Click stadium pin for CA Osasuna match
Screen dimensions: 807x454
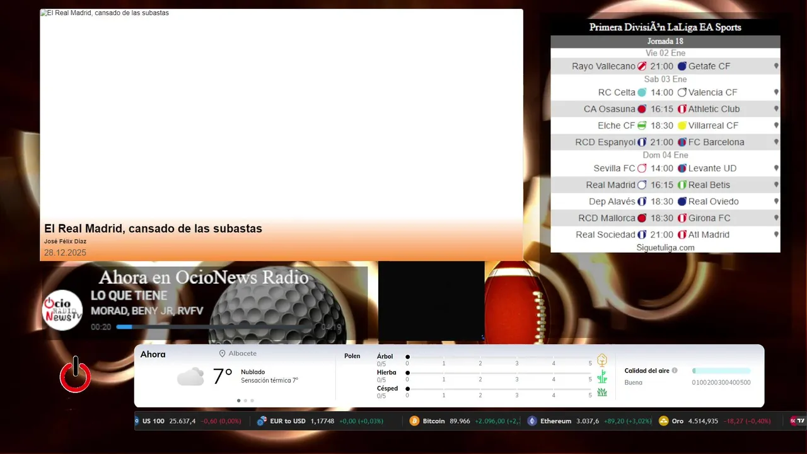pos(776,109)
